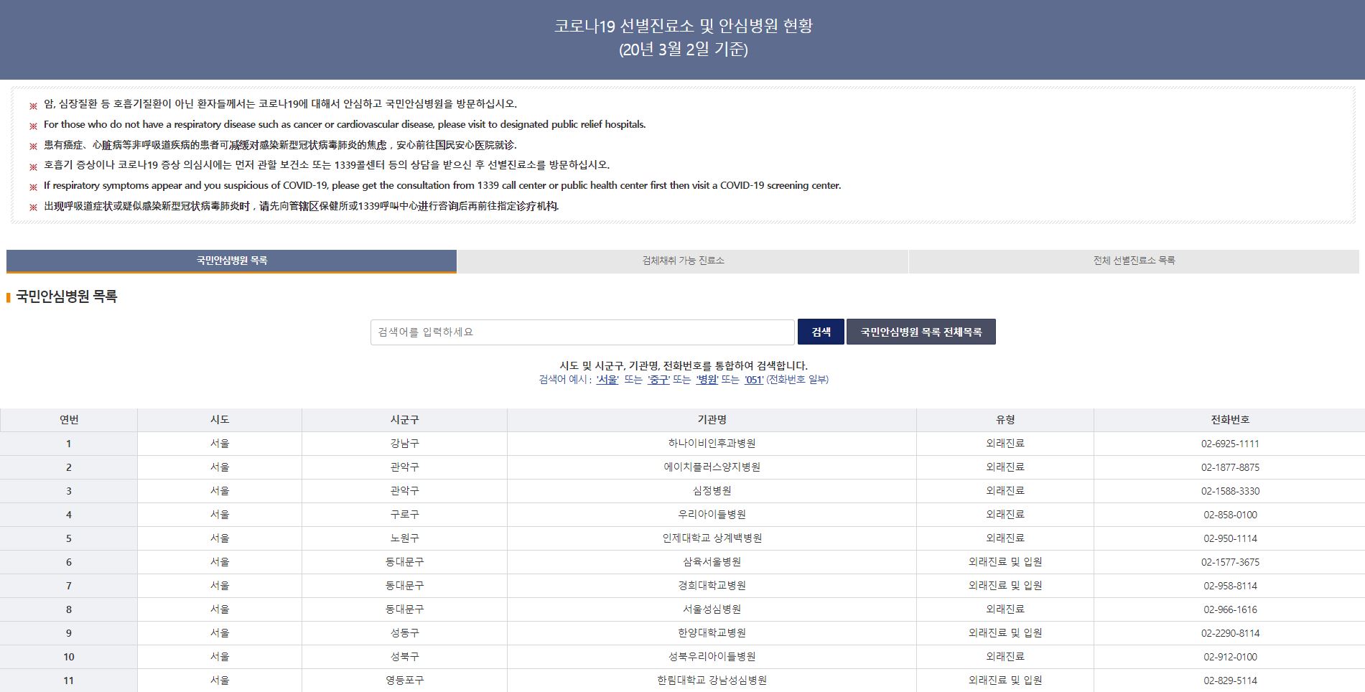This screenshot has height=692, width=1365.
Task: Select hospital name 우리아이들병원
Action: (x=712, y=515)
